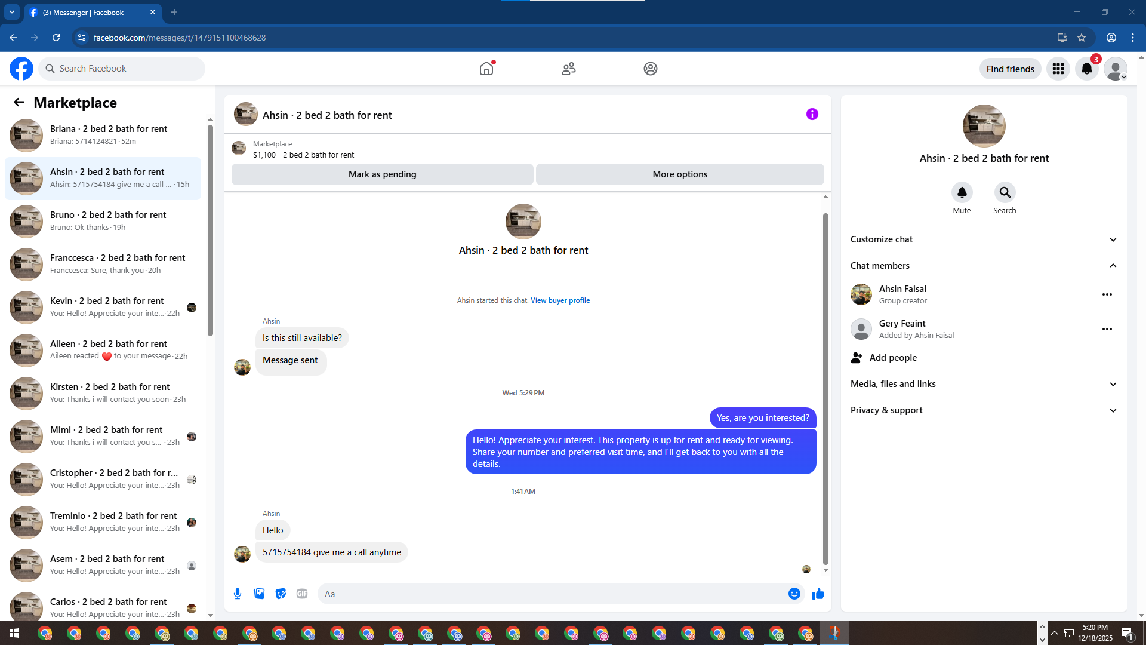Image resolution: width=1146 pixels, height=645 pixels.
Task: Open Mimi 2 bed 2 bath chat
Action: pyautogui.click(x=103, y=436)
